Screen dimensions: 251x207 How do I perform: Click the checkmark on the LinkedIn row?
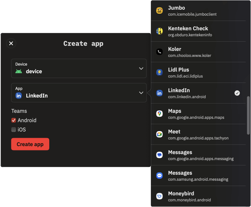point(237,93)
